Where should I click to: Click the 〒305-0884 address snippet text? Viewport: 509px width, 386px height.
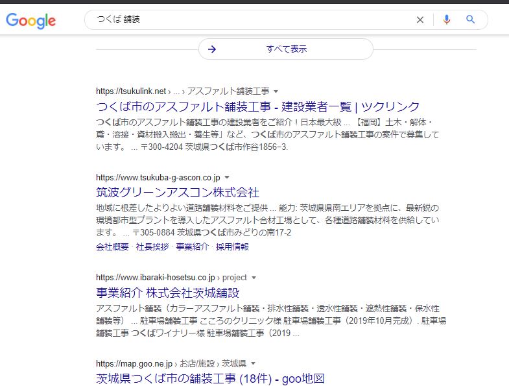pos(211,233)
